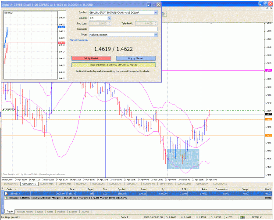Open the Type dropdown showing Market Execution
This screenshot has height=220, width=274.
(156, 35)
